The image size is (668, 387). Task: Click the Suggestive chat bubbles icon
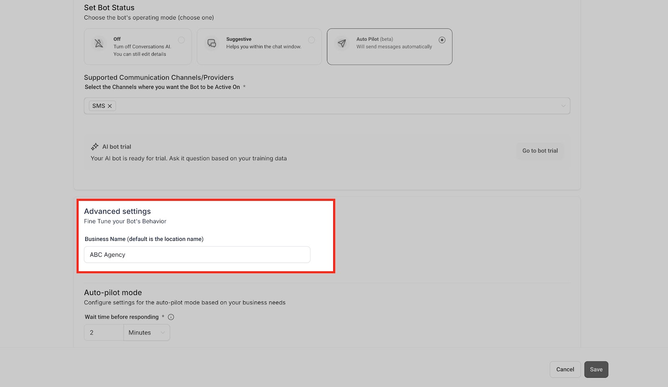pos(212,43)
